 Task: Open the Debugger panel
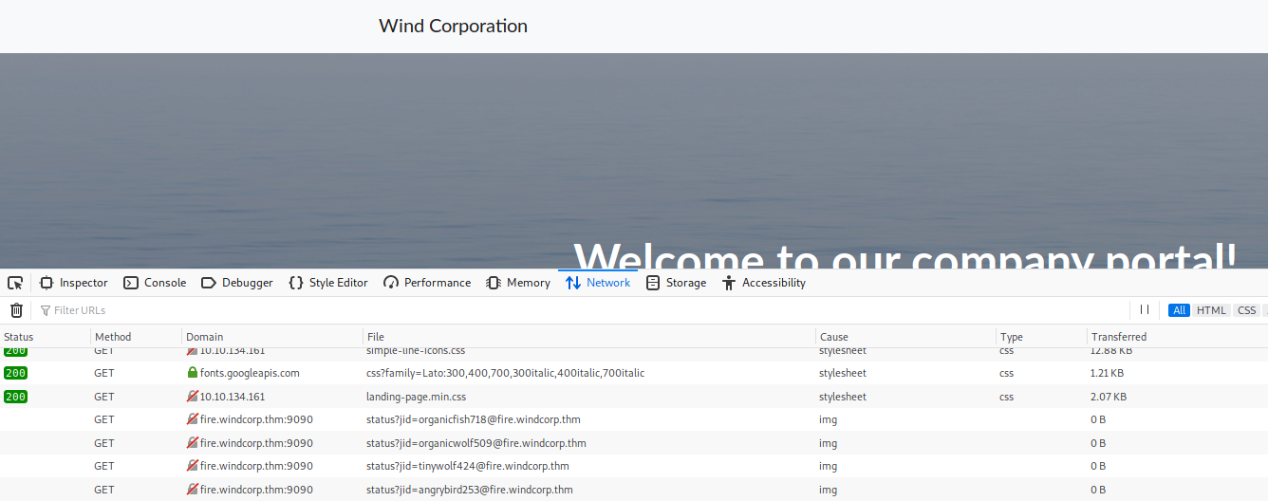[237, 283]
